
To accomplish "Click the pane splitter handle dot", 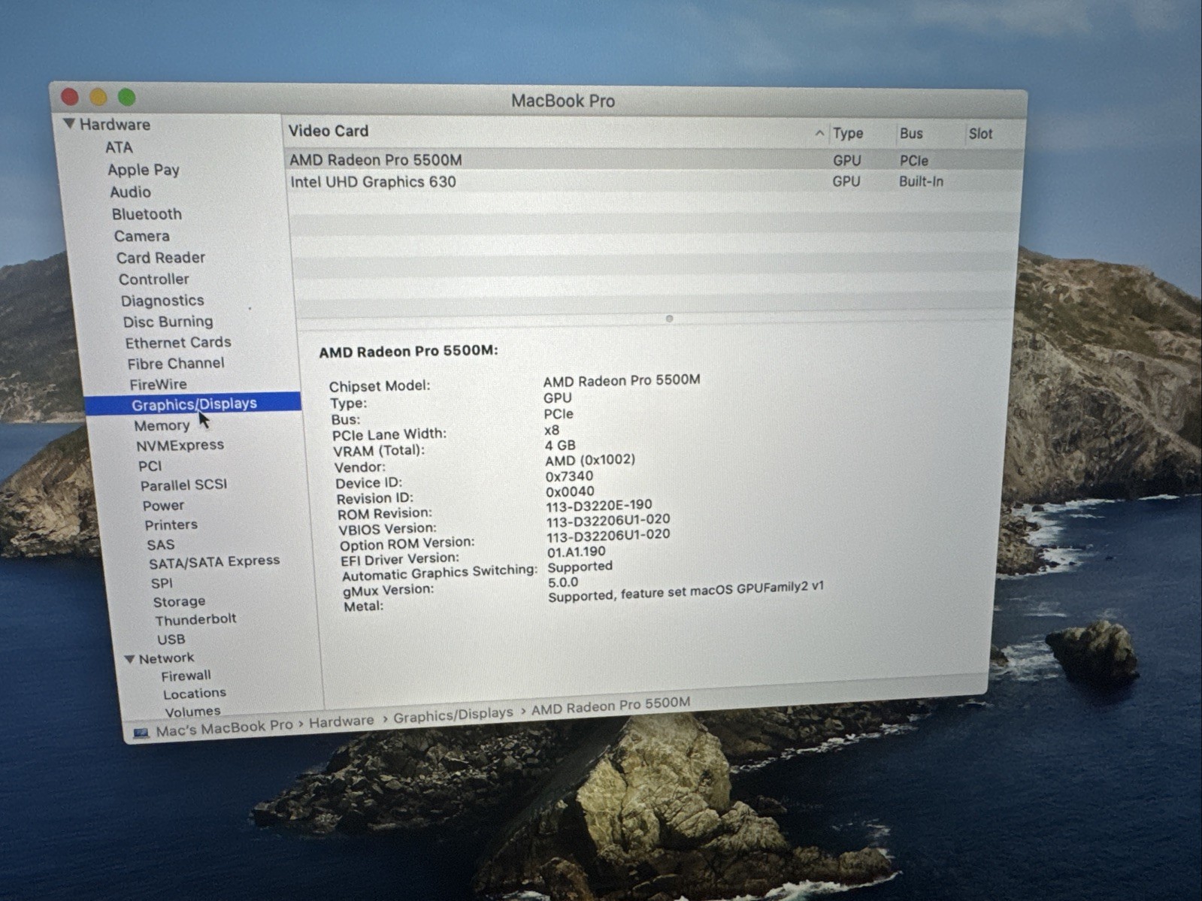I will click(669, 319).
